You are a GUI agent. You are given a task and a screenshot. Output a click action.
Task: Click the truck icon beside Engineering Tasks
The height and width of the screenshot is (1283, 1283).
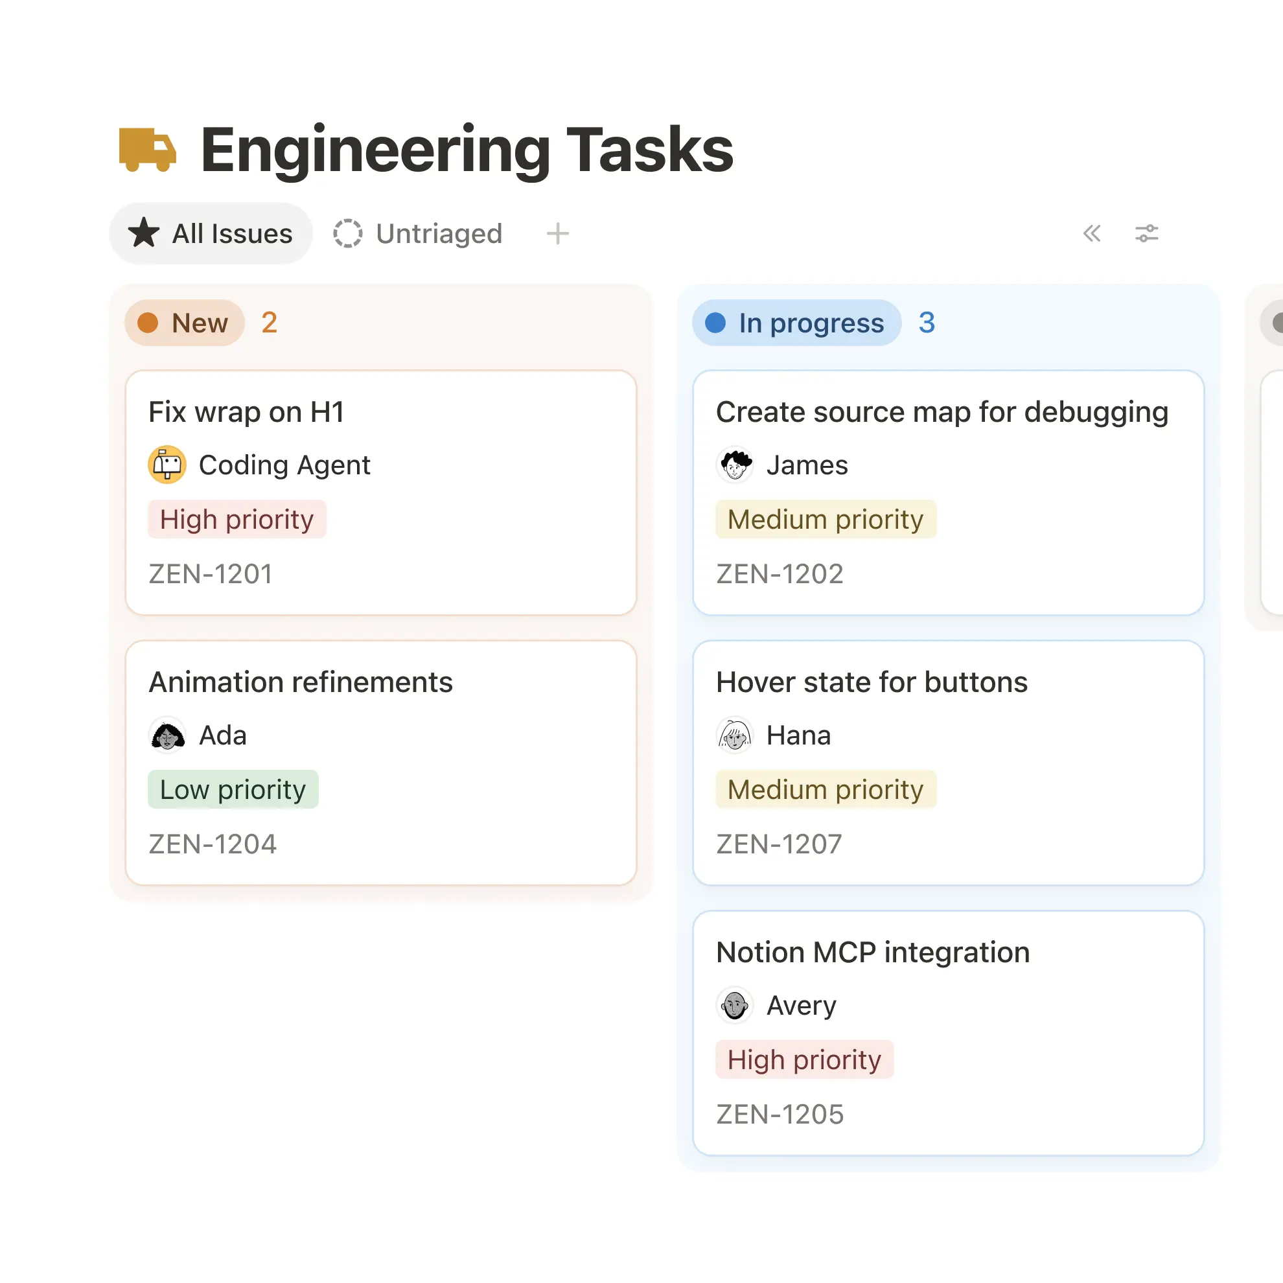(148, 150)
